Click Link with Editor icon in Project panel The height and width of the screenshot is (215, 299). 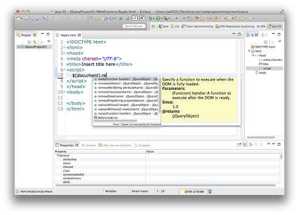[x=35, y=42]
